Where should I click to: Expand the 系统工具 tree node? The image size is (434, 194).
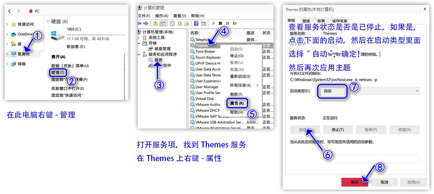[x=139, y=38]
